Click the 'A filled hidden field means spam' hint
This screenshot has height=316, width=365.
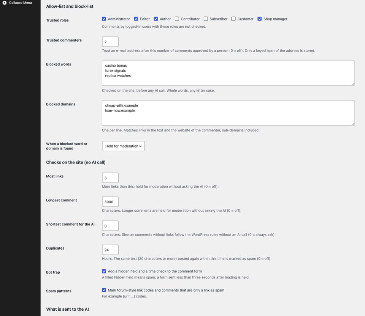pyautogui.click(x=176, y=277)
